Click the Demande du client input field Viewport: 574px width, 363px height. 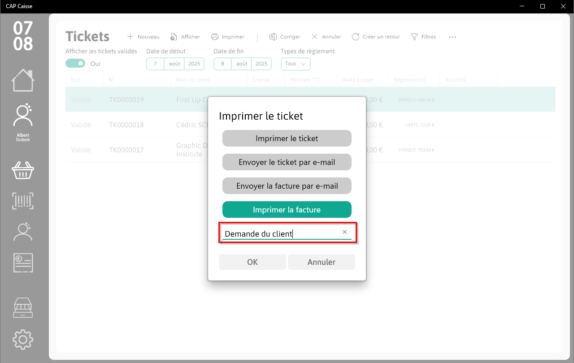point(282,233)
